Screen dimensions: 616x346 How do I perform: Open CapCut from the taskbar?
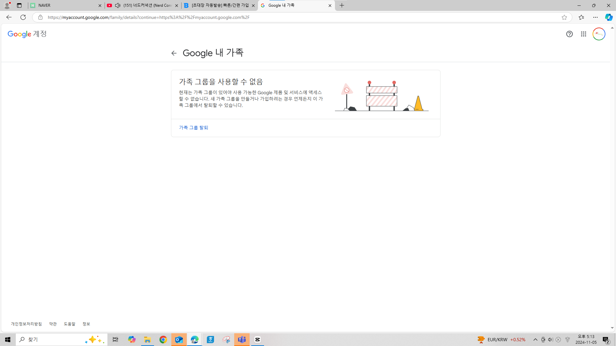tap(258, 340)
